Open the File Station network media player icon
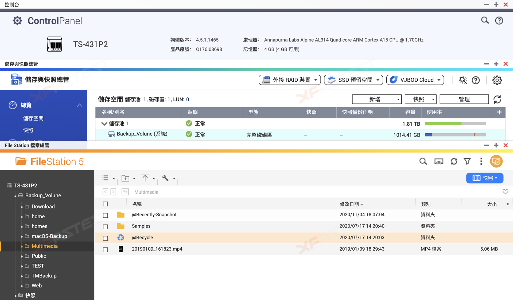The width and height of the screenshot is (513, 300). (x=439, y=161)
